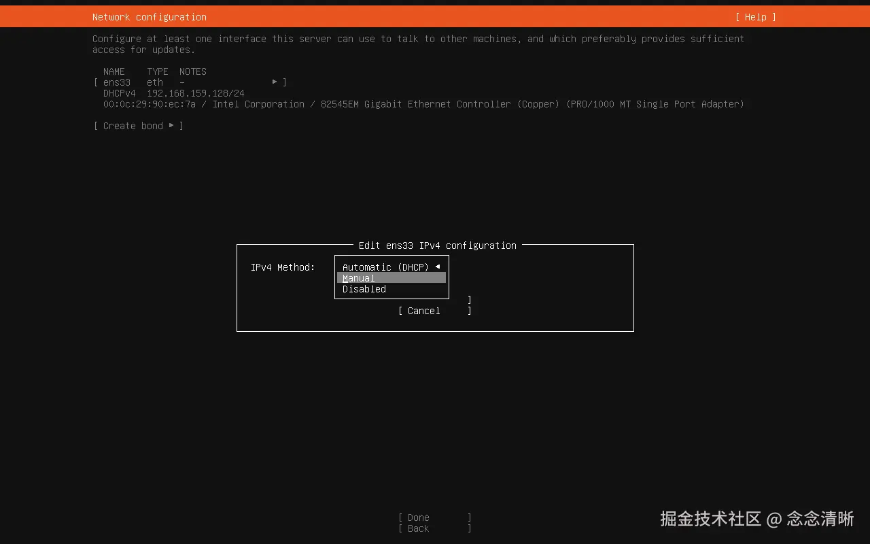Viewport: 870px width, 544px height.
Task: Click the left arrow beside Automatic (DHCP)
Action: click(438, 267)
